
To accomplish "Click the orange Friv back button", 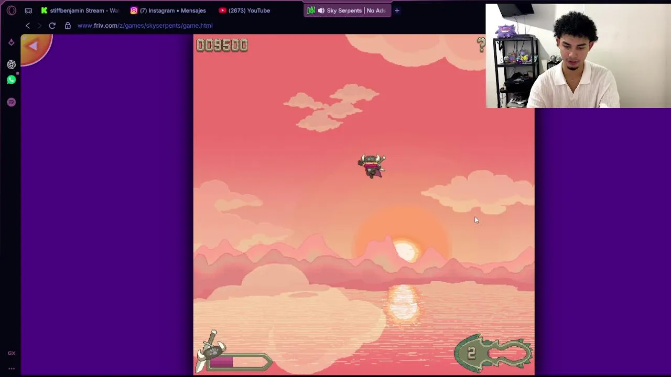I will 34,48.
